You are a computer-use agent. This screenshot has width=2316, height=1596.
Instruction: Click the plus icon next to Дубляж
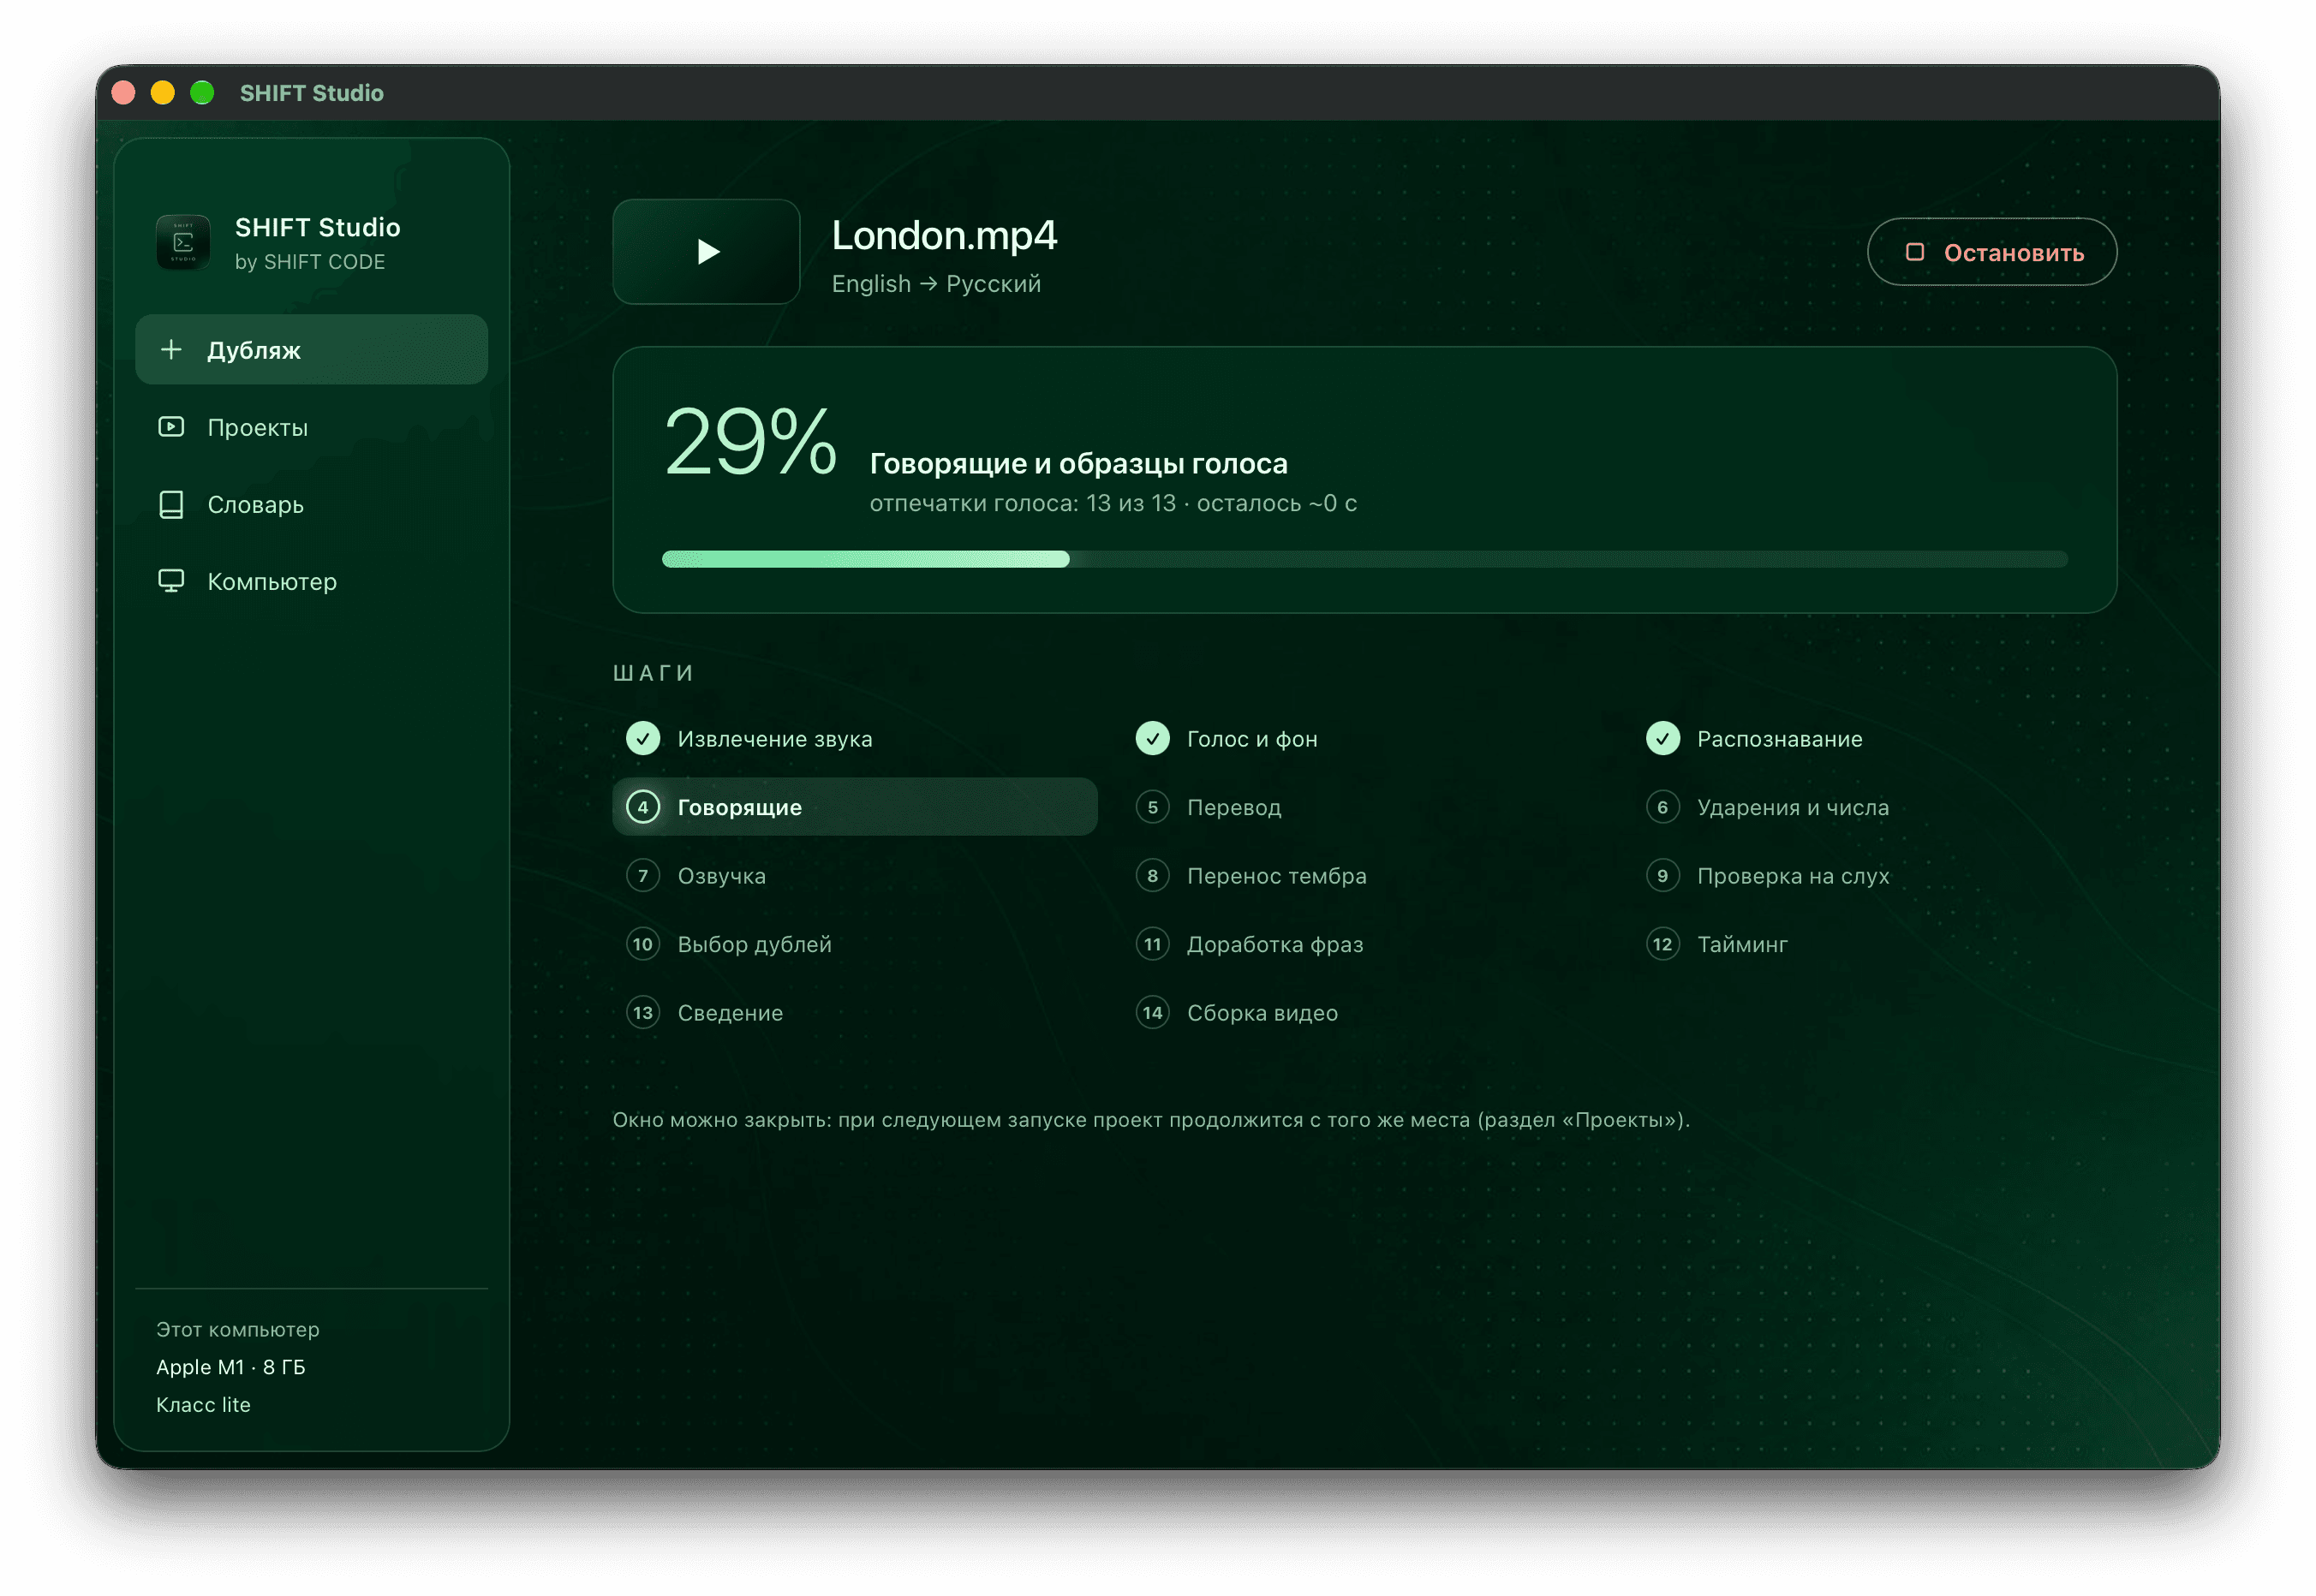point(171,349)
